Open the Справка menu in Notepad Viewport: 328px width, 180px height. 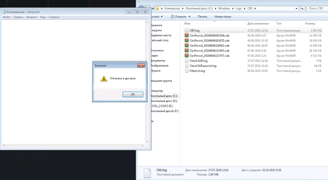coord(54,17)
